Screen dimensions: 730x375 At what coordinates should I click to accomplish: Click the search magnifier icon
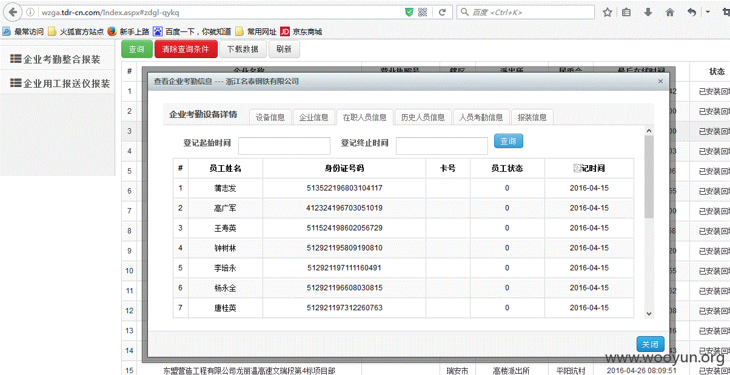point(464,12)
